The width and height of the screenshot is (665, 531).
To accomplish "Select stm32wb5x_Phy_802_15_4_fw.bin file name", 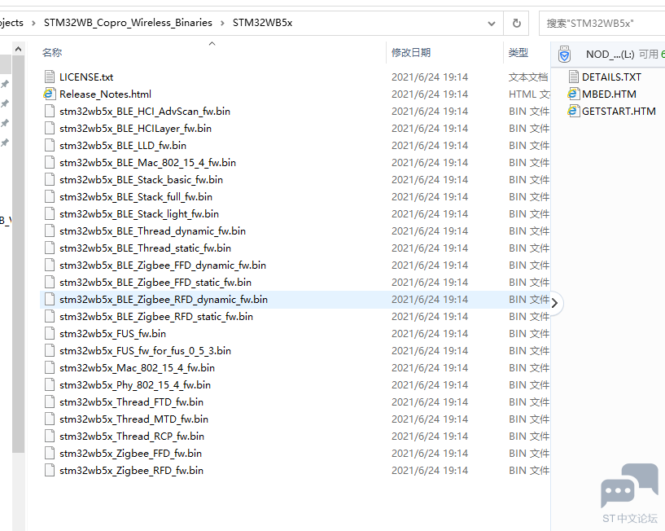I will coord(135,385).
